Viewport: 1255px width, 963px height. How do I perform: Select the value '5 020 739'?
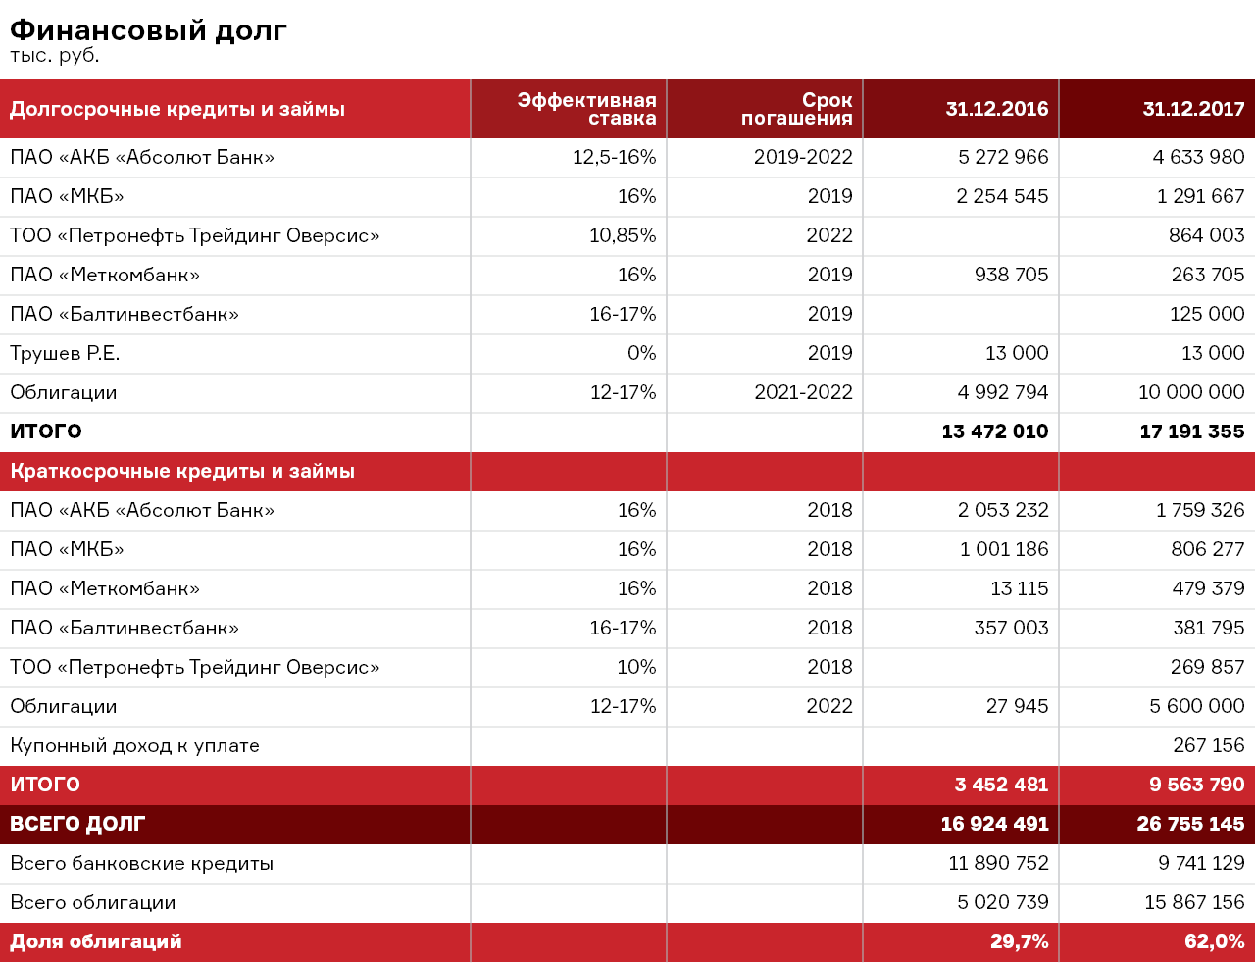1003,902
